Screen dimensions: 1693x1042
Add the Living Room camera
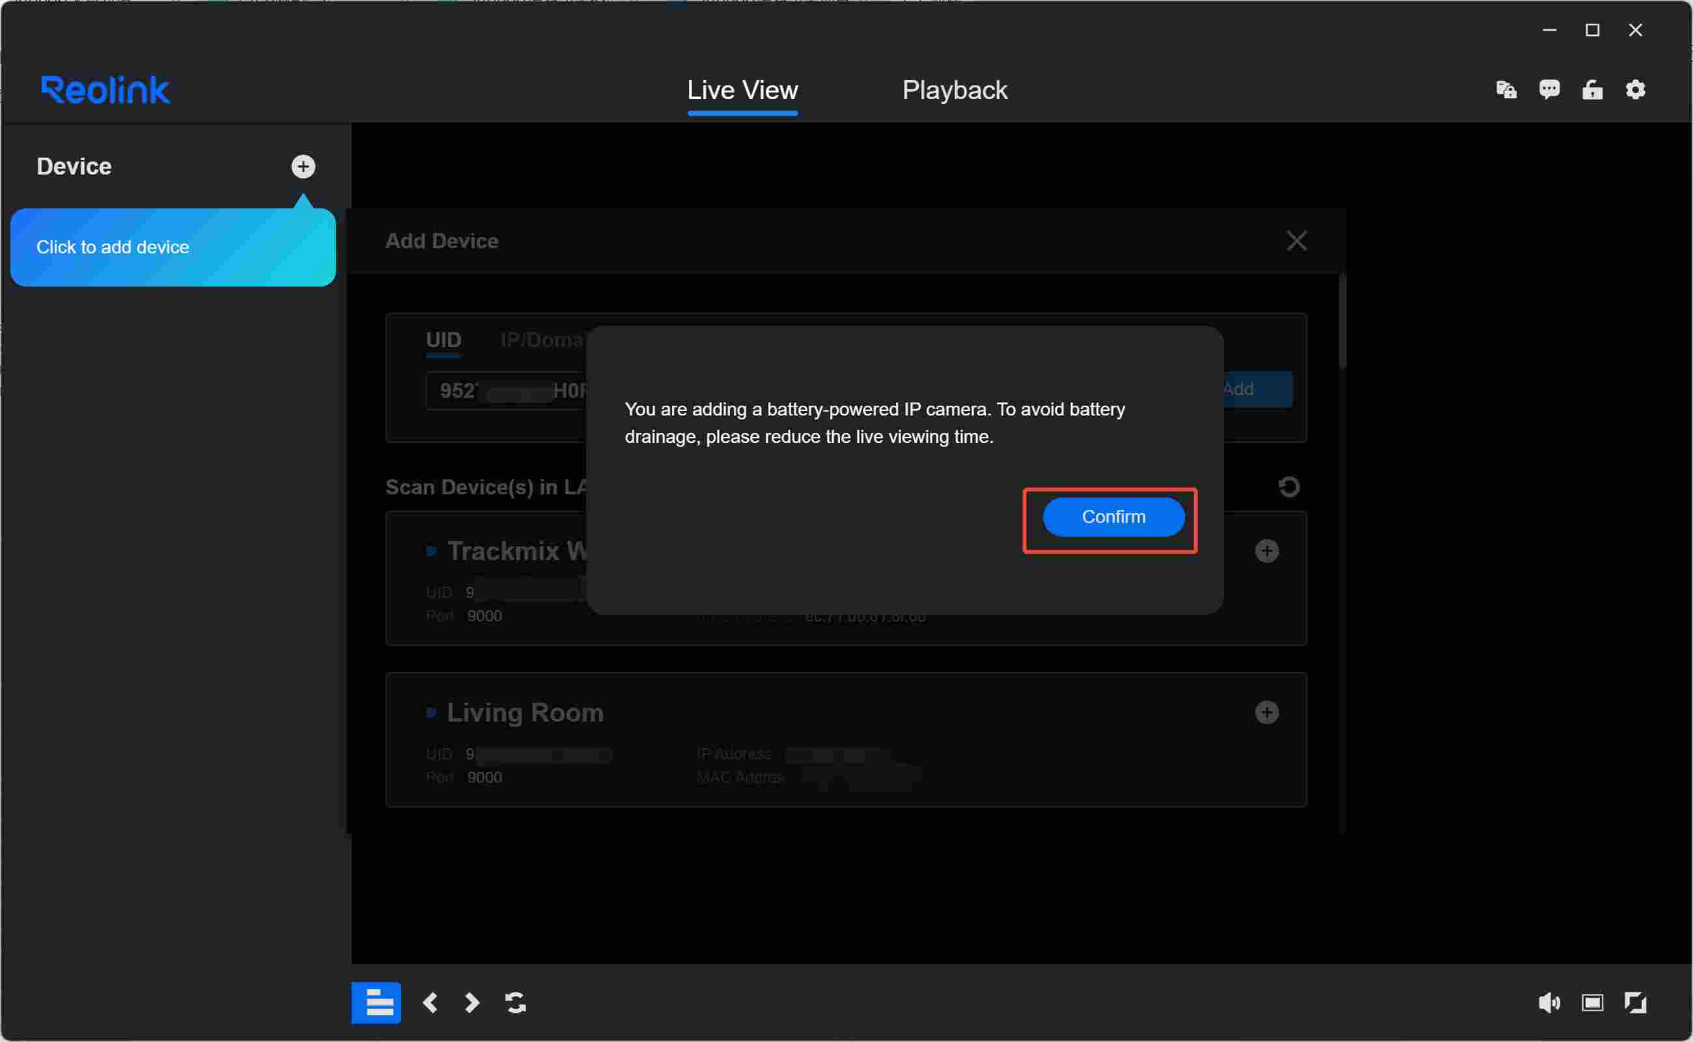pos(1266,712)
